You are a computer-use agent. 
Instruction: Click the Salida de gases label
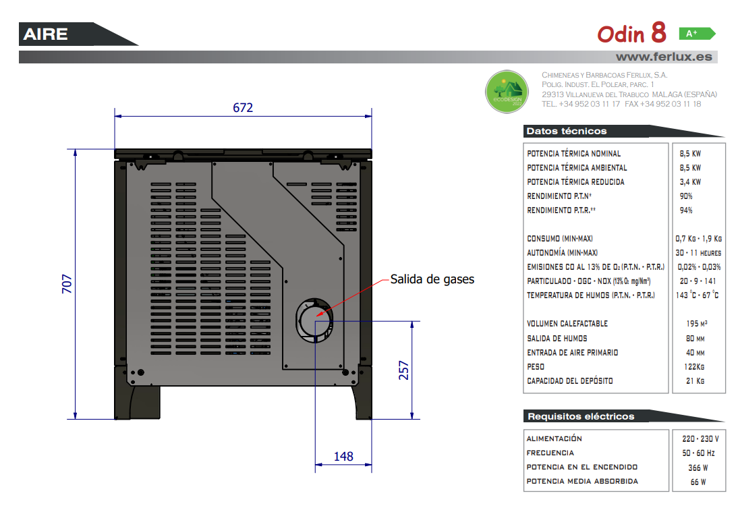[x=432, y=279]
